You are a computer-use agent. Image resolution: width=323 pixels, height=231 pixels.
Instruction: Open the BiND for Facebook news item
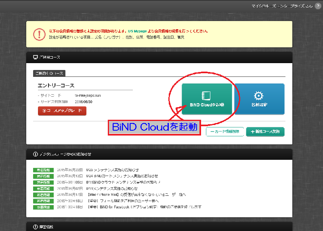coord(144,207)
